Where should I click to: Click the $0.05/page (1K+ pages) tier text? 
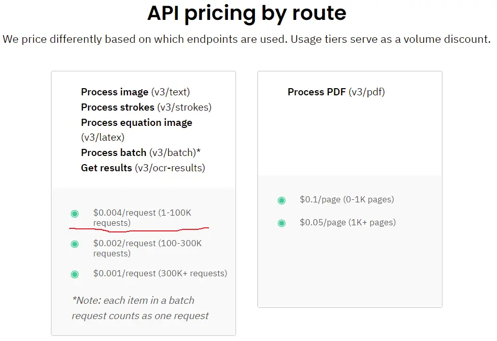tap(348, 222)
